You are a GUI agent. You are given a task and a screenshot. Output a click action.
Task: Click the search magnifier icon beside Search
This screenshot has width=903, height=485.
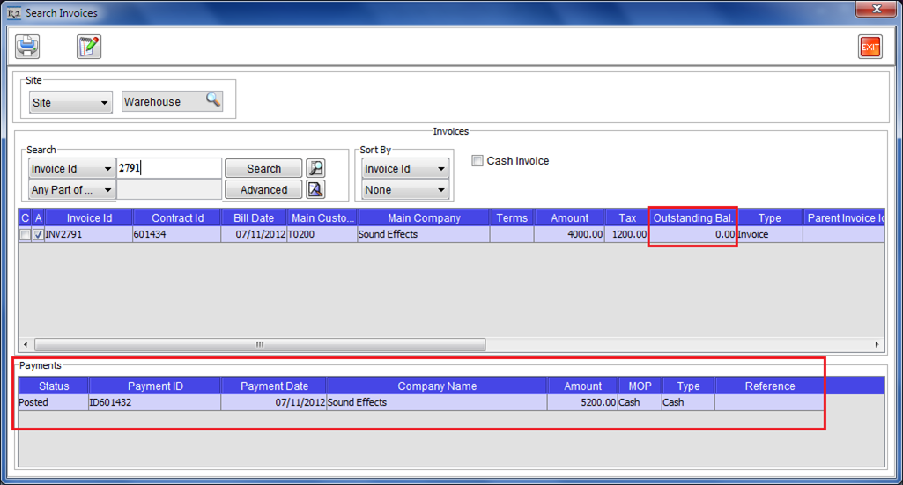pos(315,168)
